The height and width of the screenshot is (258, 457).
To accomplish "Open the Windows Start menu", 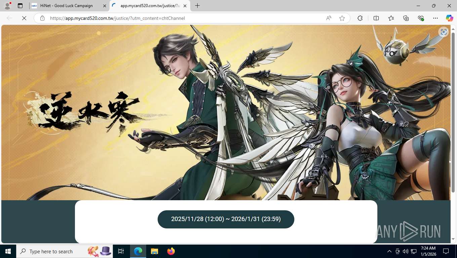I will click(8, 251).
